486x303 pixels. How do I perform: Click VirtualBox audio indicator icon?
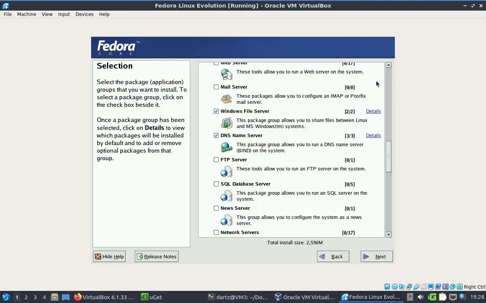[x=402, y=287]
